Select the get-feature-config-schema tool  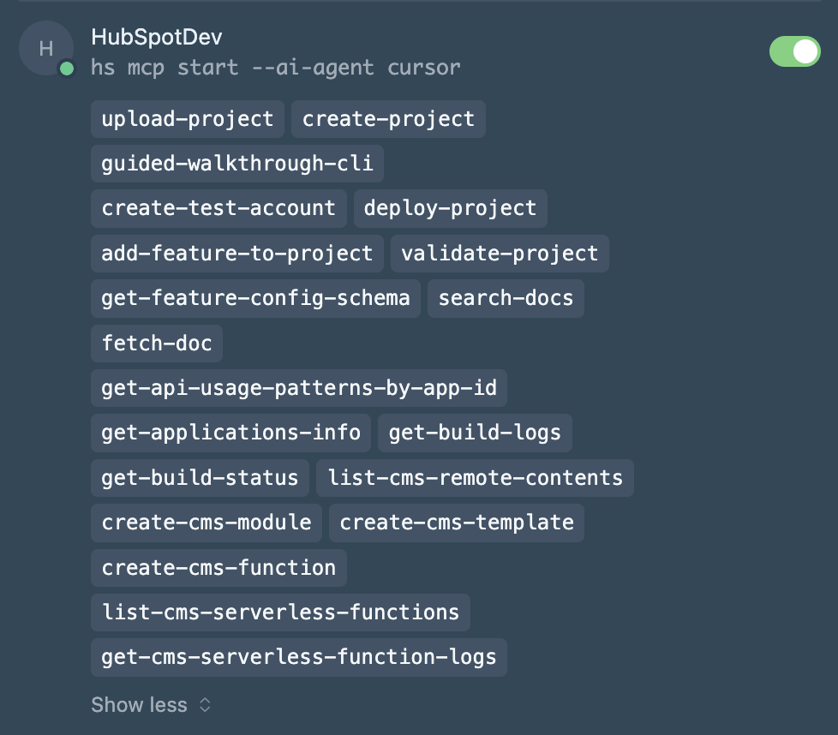point(255,298)
